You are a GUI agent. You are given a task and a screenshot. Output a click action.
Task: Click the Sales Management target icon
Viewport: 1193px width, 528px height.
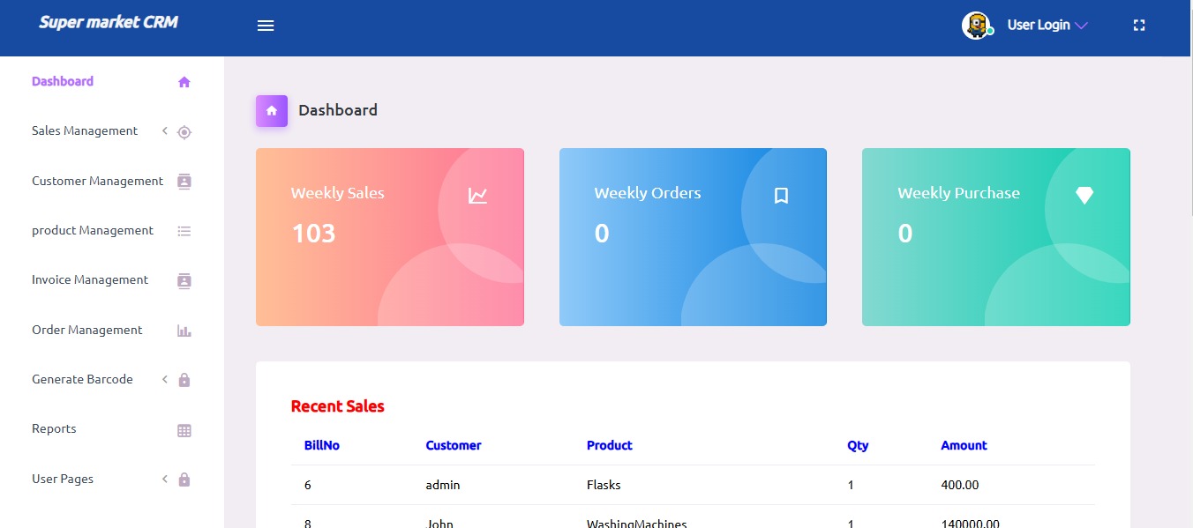click(184, 132)
